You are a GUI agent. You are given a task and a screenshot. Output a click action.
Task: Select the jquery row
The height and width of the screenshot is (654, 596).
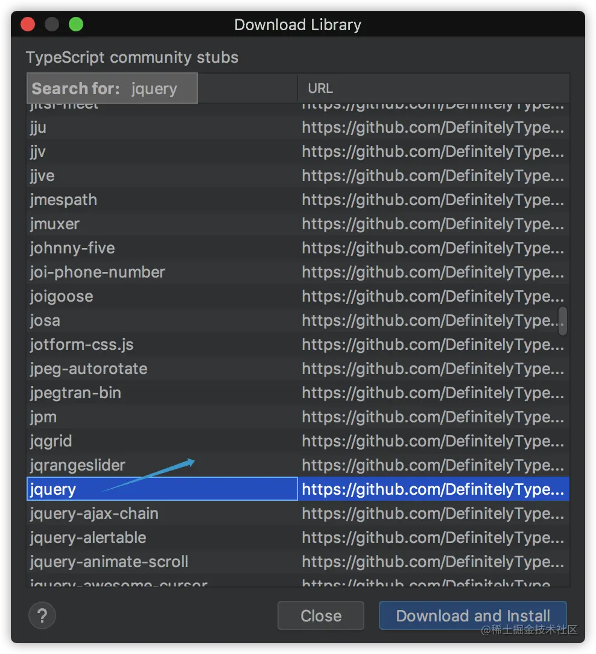[x=298, y=489]
